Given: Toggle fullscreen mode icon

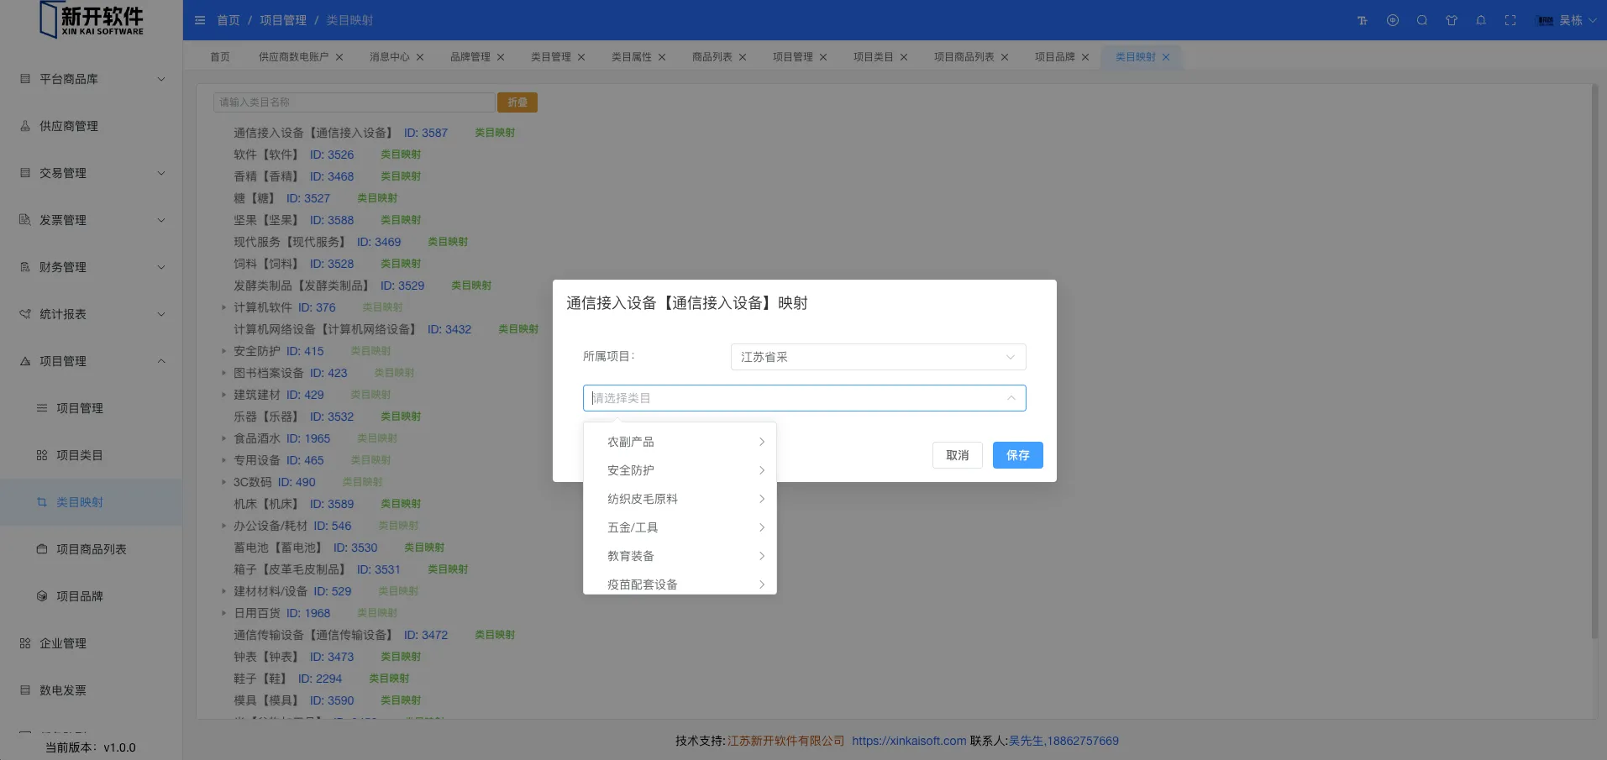Looking at the screenshot, I should click(1510, 21).
